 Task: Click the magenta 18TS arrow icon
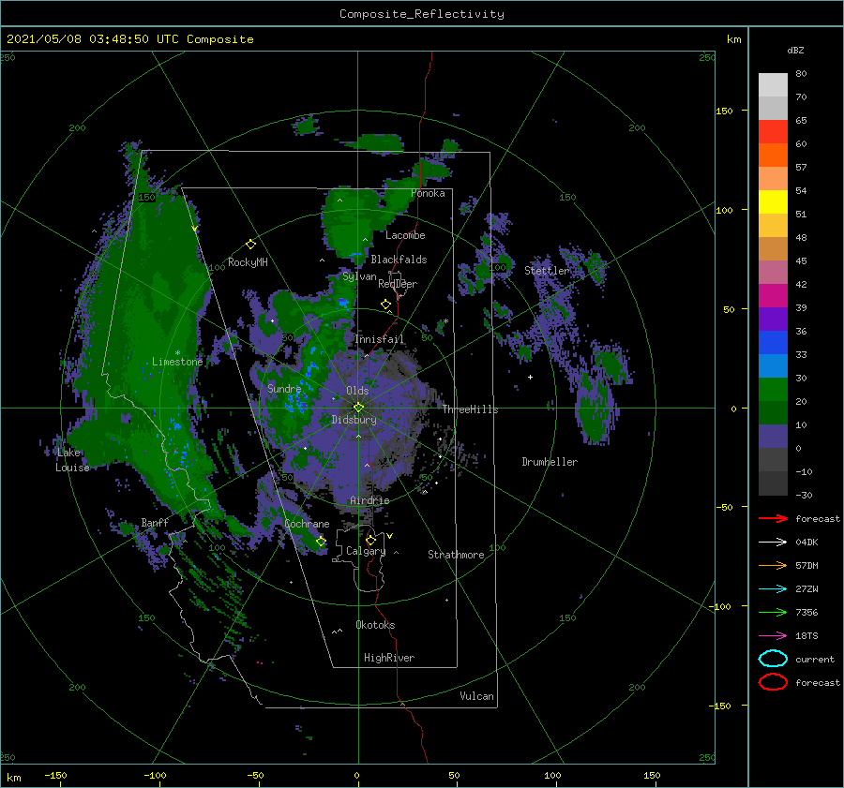click(773, 636)
